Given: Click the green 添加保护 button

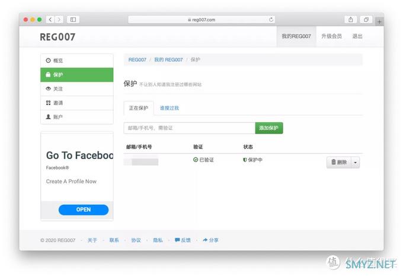Looking at the screenshot, I should pos(269,128).
